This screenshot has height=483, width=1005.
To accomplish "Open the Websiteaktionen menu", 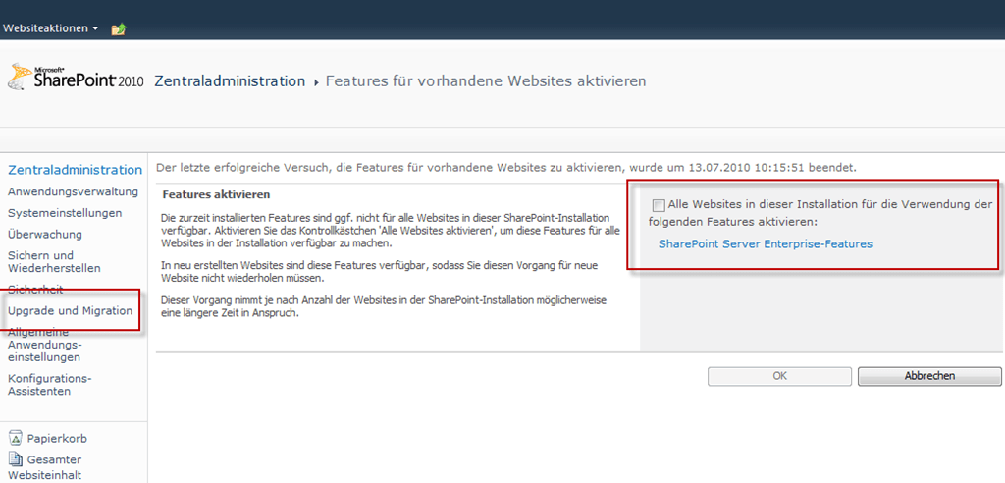I will tap(51, 28).
